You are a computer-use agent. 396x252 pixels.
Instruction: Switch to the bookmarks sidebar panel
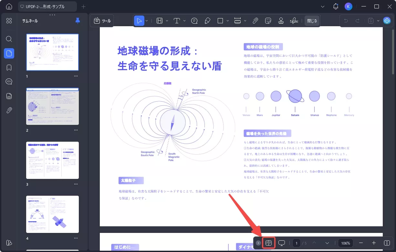point(9,67)
